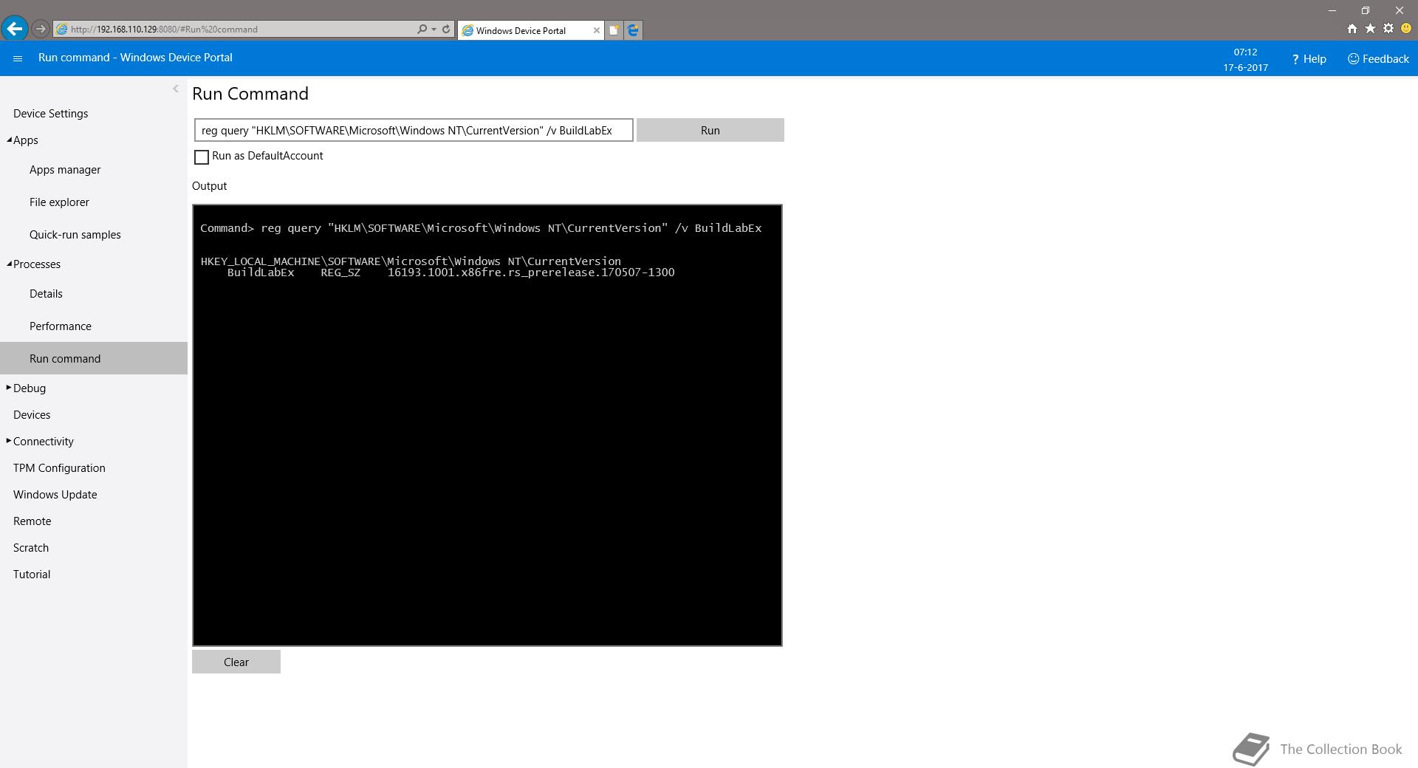Open Help in portal header
Viewport: 1418px width, 768px height.
(x=1309, y=59)
